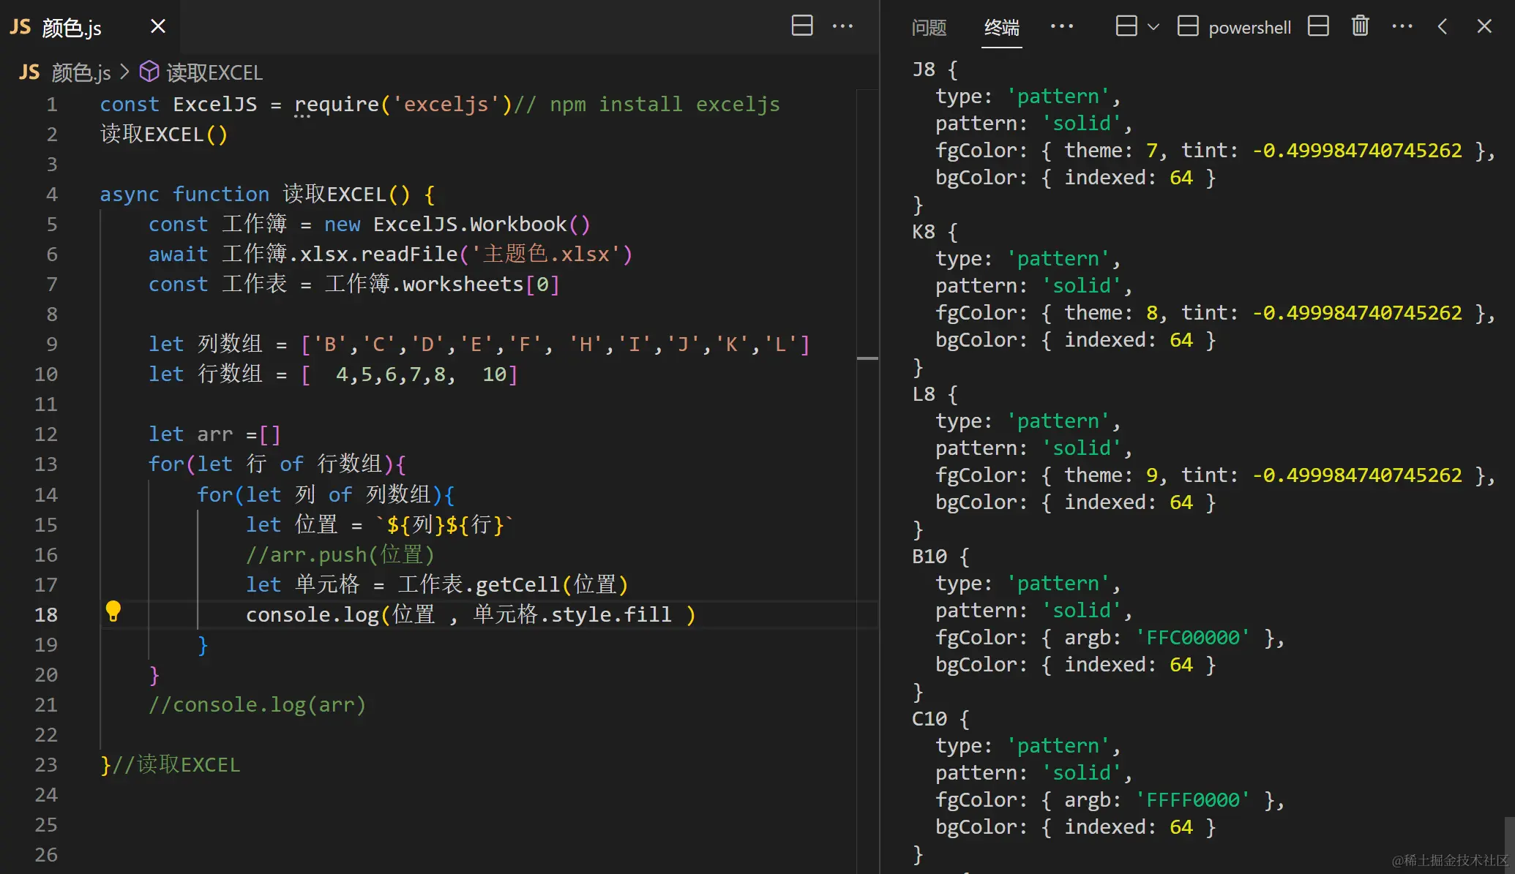This screenshot has width=1515, height=874.
Task: Close the 颜色.js editor tab
Action: pyautogui.click(x=157, y=26)
